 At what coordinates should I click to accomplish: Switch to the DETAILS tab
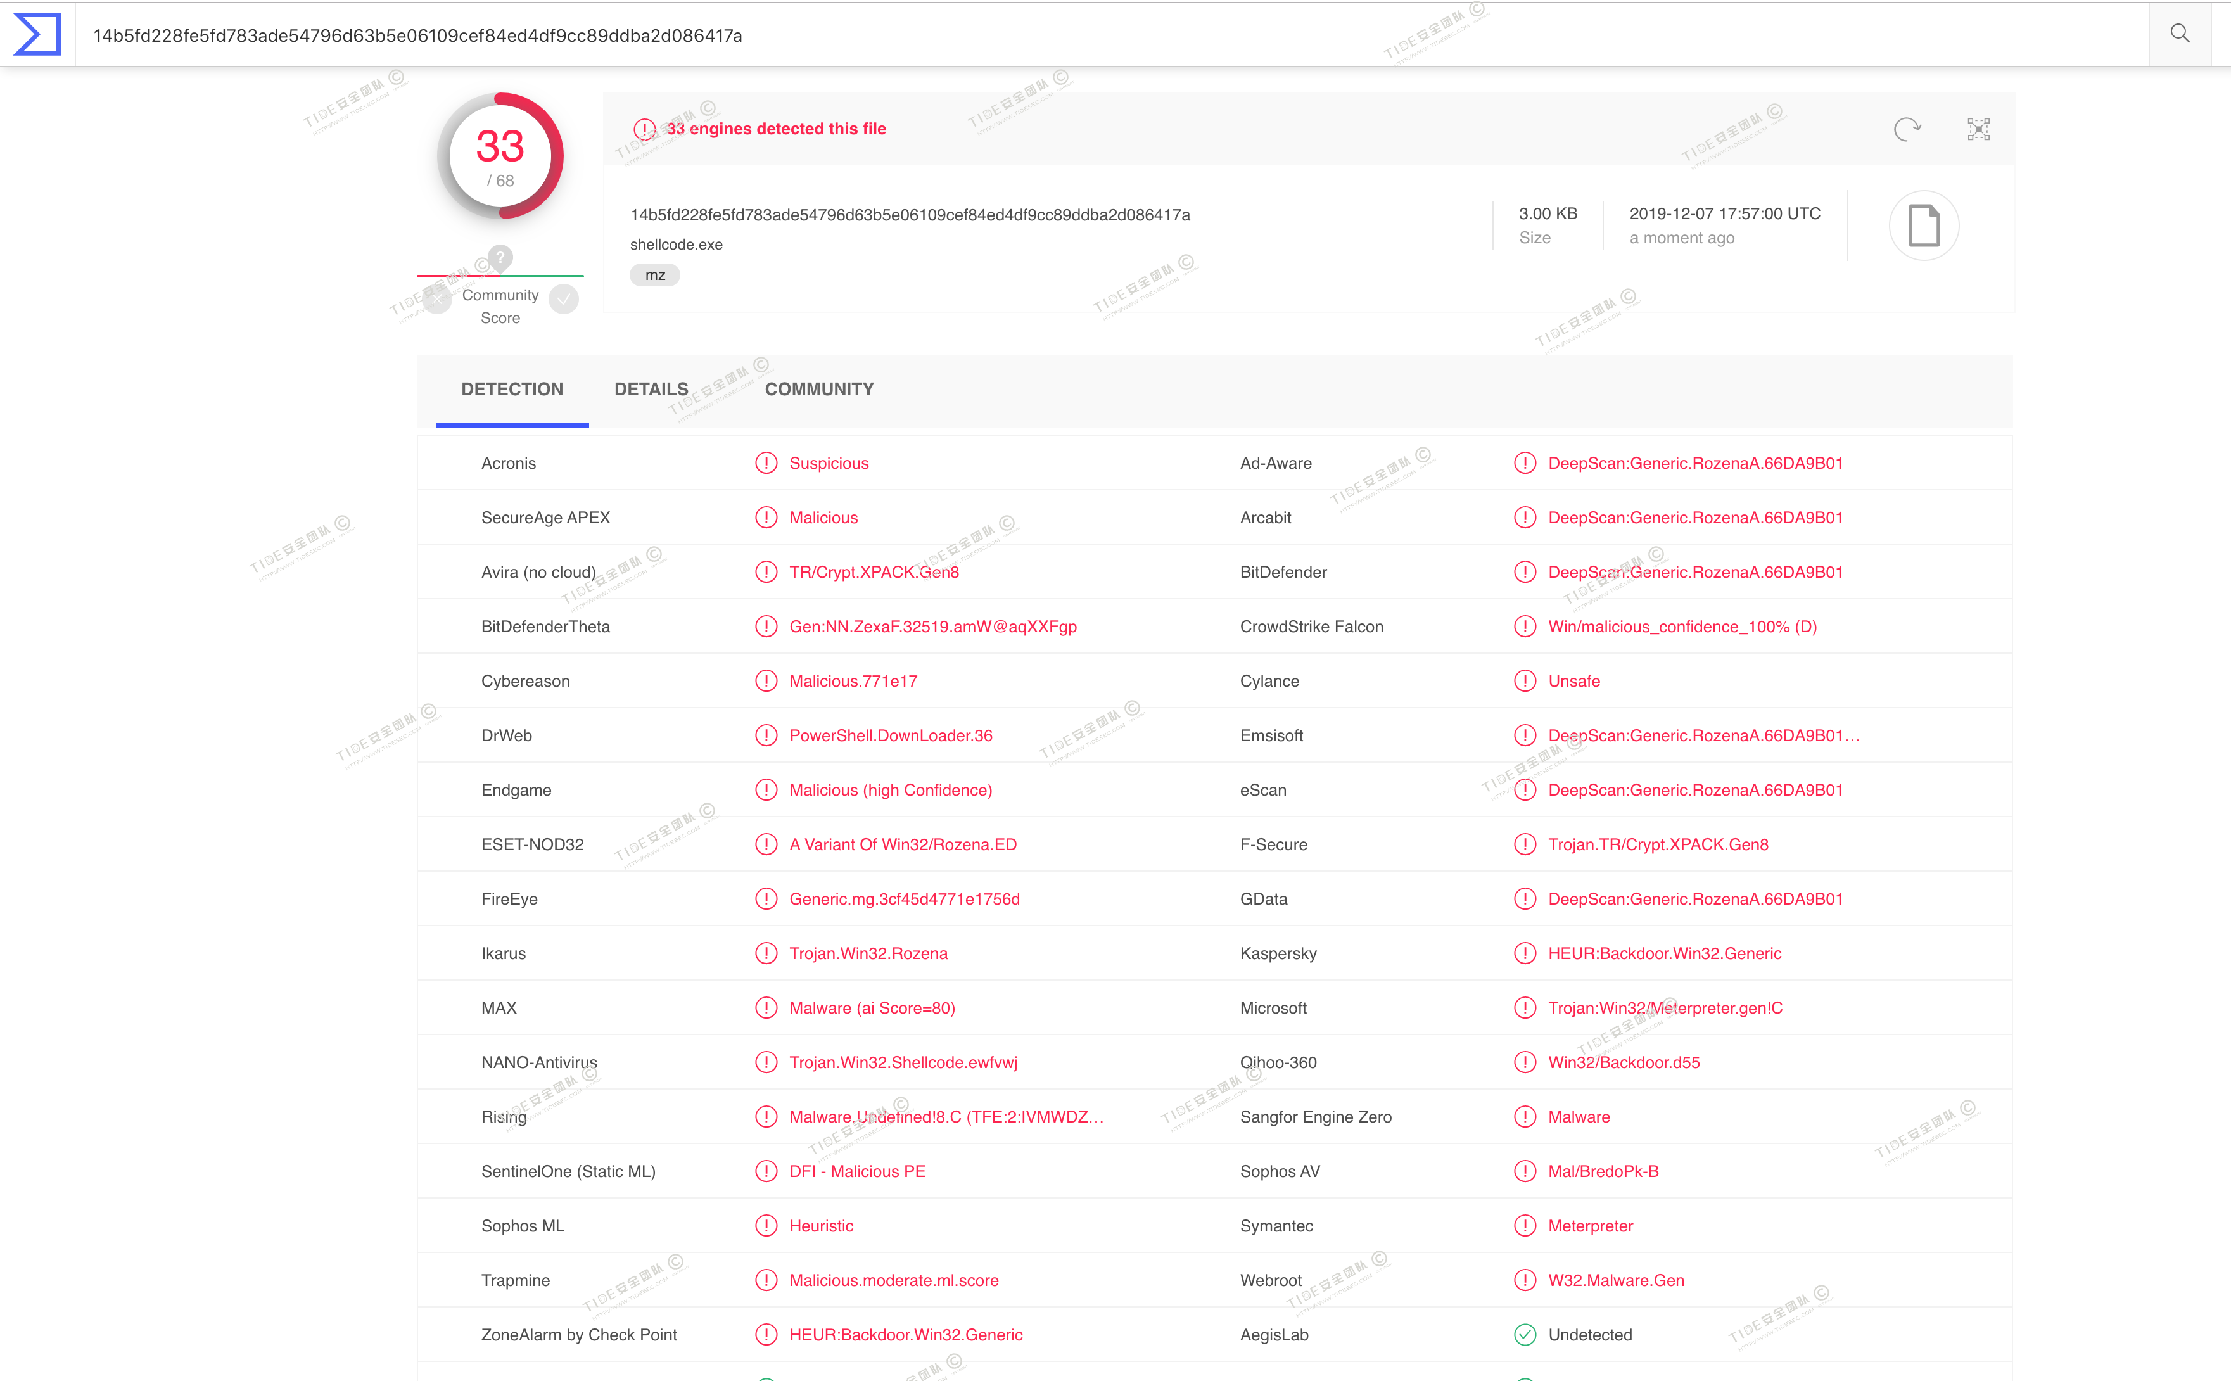coord(651,390)
